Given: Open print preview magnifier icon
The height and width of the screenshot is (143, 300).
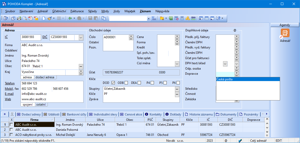Looking at the screenshot, I should tap(25, 18).
